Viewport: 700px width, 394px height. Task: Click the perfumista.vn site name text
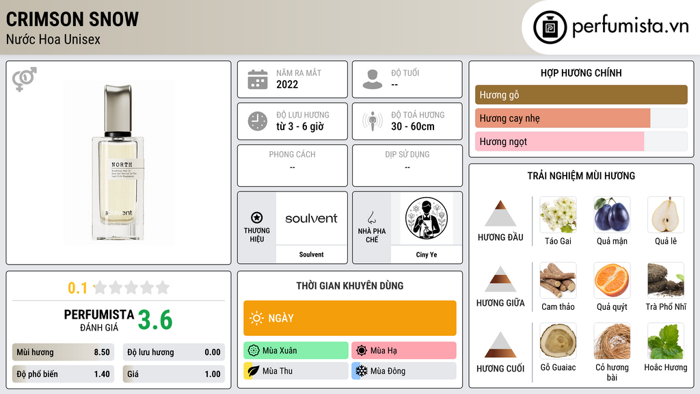click(x=630, y=26)
